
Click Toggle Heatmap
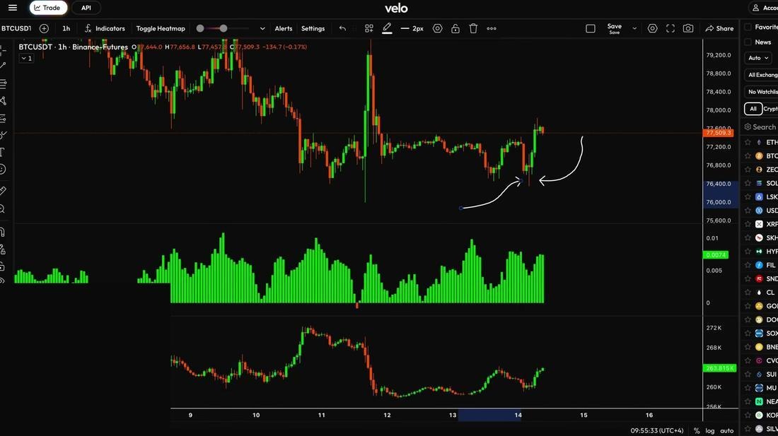tap(161, 29)
